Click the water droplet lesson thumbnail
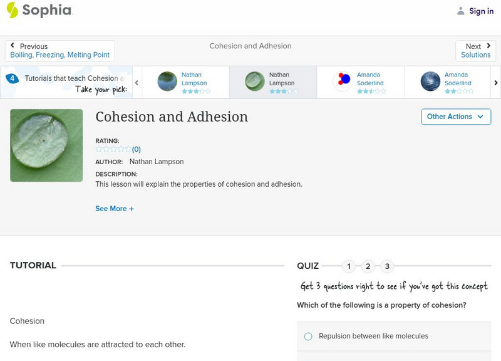501x361 pixels. click(46, 145)
